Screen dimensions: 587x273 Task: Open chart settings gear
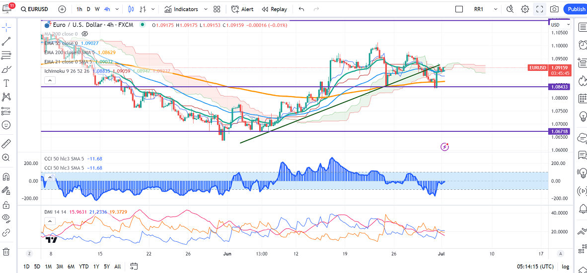pos(525,9)
